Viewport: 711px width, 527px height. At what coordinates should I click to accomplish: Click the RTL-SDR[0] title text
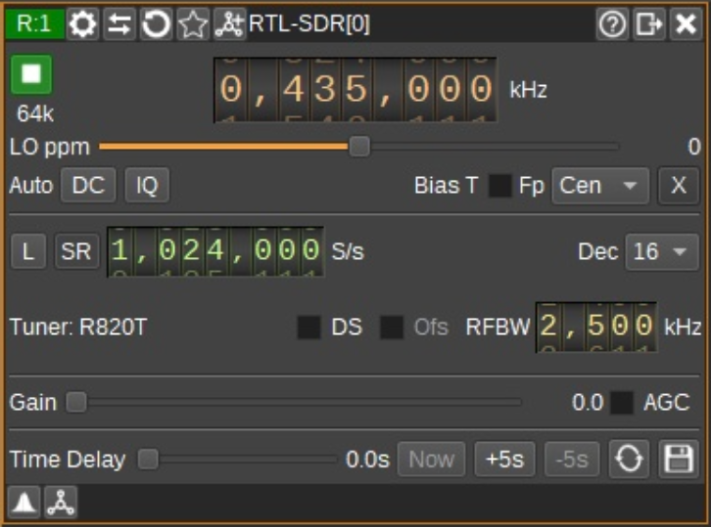[309, 23]
